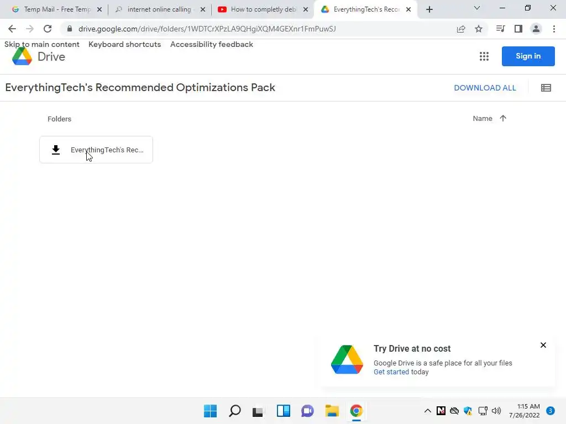Go back using the browser back arrow
The image size is (566, 424).
(12, 29)
